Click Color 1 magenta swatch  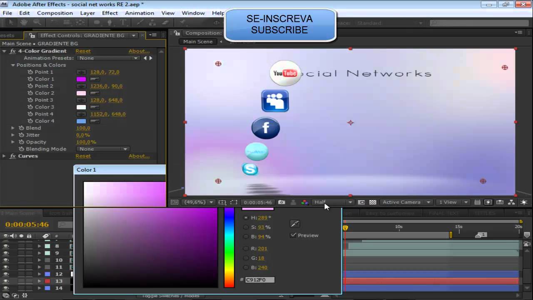(x=81, y=79)
